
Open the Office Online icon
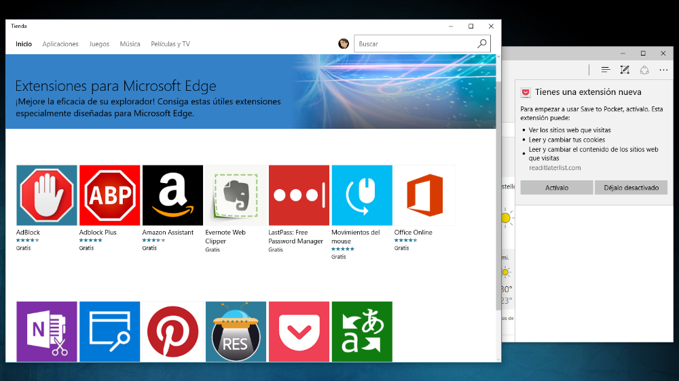pos(425,195)
